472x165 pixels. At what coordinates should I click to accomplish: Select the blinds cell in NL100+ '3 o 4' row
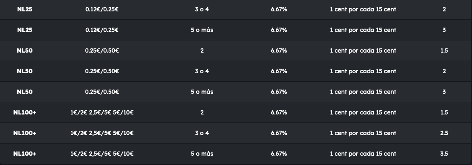click(102, 133)
